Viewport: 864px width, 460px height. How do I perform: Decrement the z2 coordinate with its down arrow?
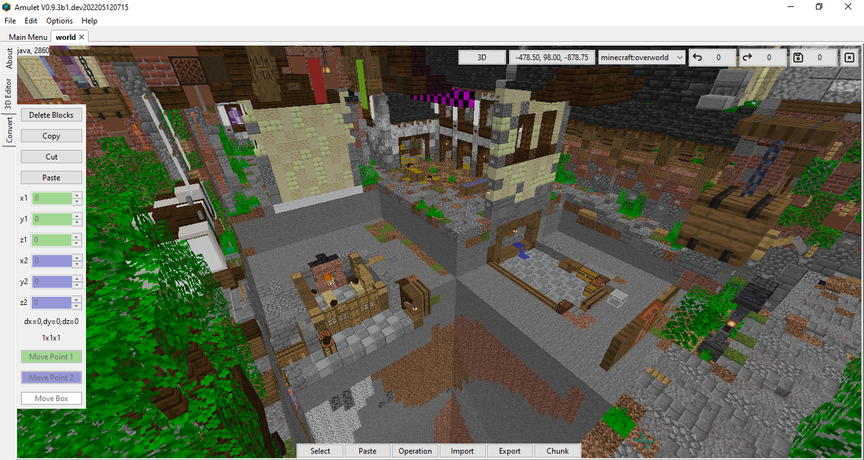(77, 305)
